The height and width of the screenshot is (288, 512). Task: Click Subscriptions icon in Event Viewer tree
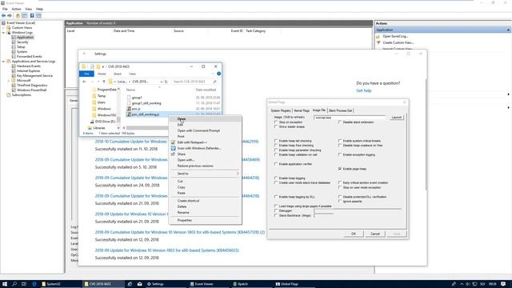click(x=9, y=94)
